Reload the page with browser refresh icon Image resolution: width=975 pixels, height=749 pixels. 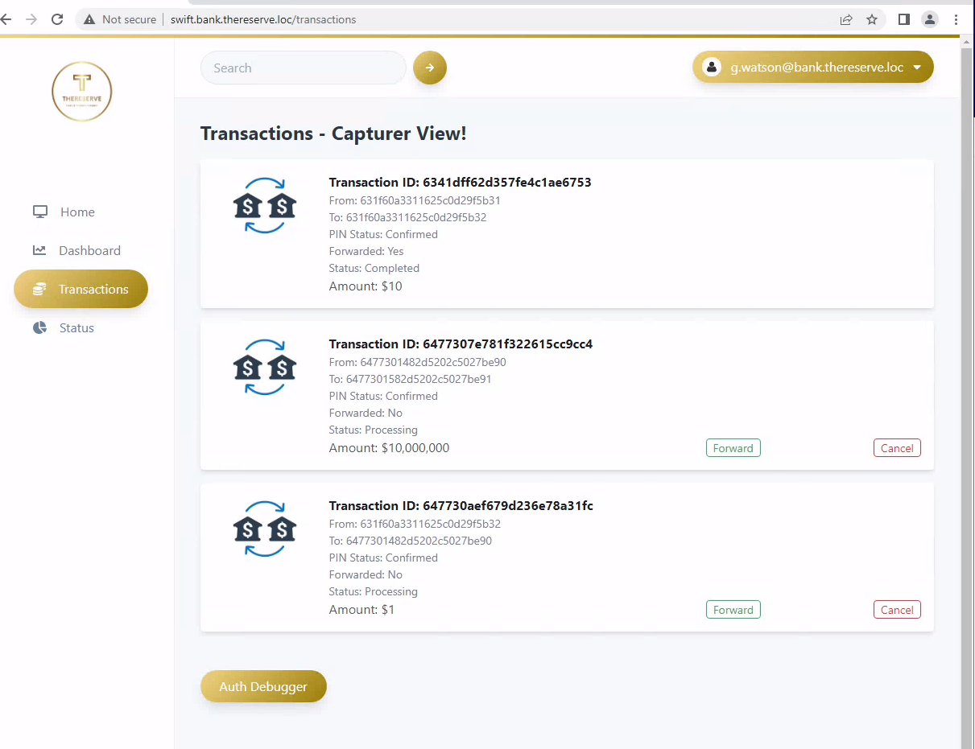click(57, 19)
